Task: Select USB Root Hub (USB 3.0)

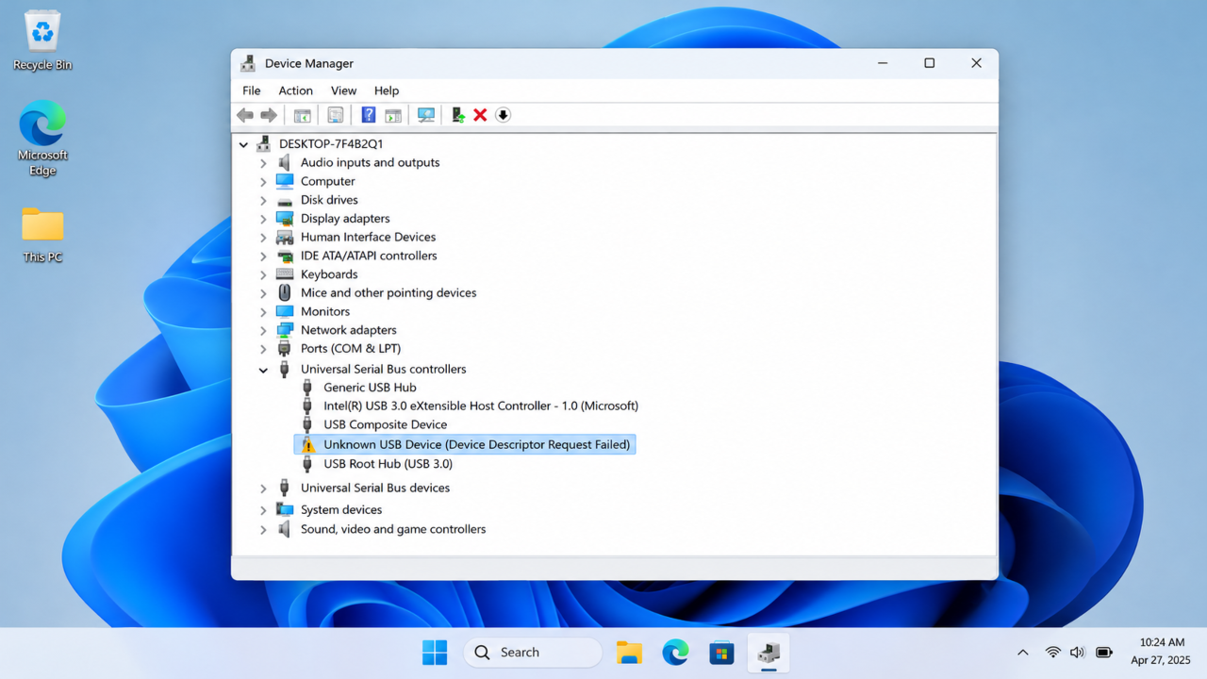Action: (x=388, y=464)
